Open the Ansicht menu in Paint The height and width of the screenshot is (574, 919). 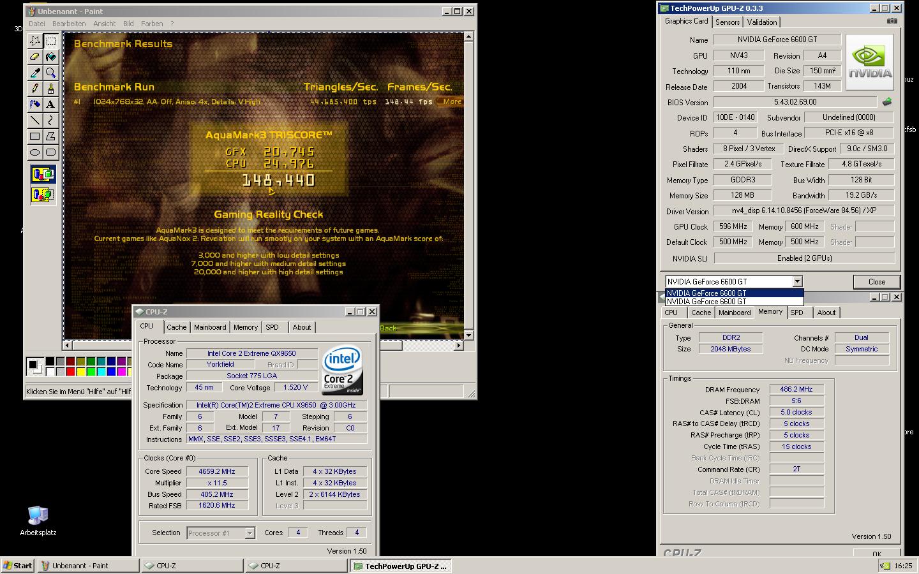(105, 24)
